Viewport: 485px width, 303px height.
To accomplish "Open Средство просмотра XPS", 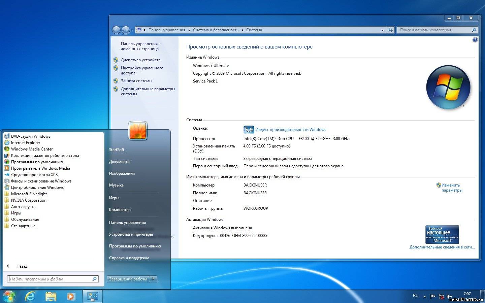I will tap(31, 175).
